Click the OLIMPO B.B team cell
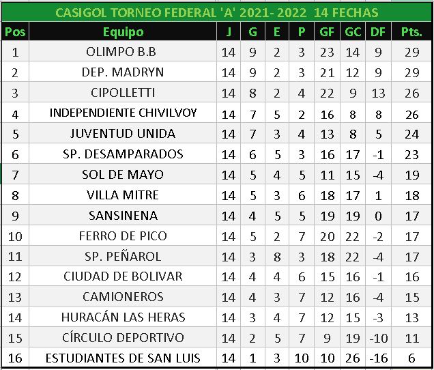Image resolution: width=434 pixels, height=370 pixels. point(123,52)
